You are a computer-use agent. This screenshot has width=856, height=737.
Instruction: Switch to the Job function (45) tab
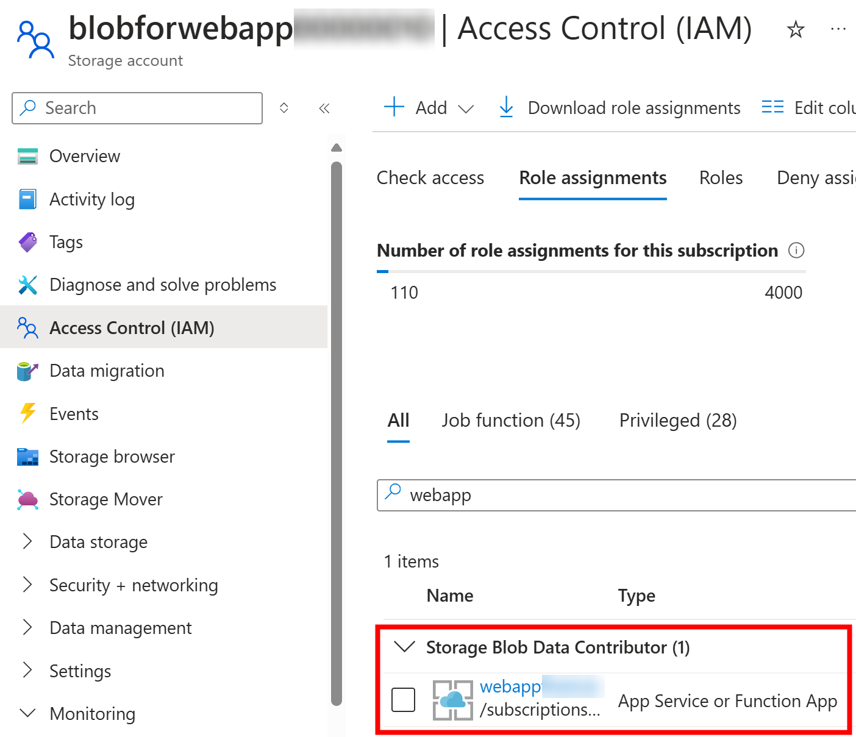tap(511, 421)
